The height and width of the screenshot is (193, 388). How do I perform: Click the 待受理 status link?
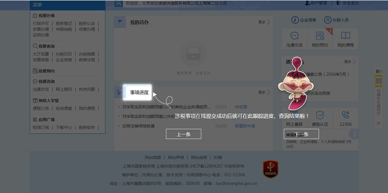[241, 107]
